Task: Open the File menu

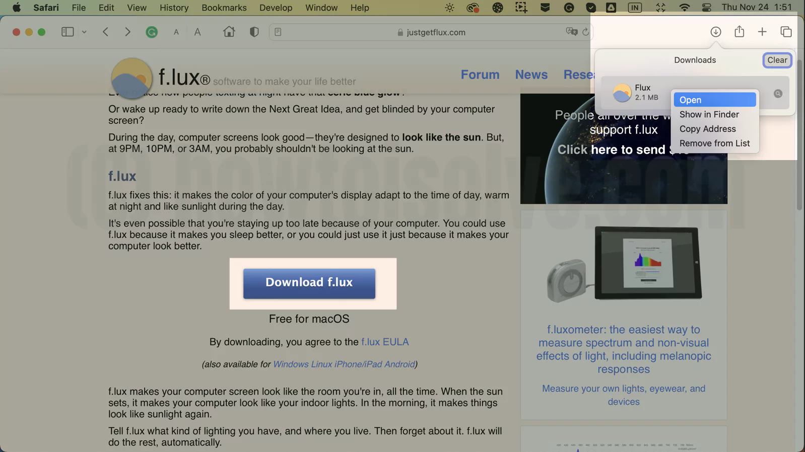Action: [x=79, y=8]
